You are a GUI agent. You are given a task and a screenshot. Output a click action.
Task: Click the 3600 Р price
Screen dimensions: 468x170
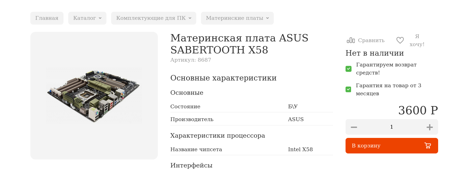(x=418, y=110)
